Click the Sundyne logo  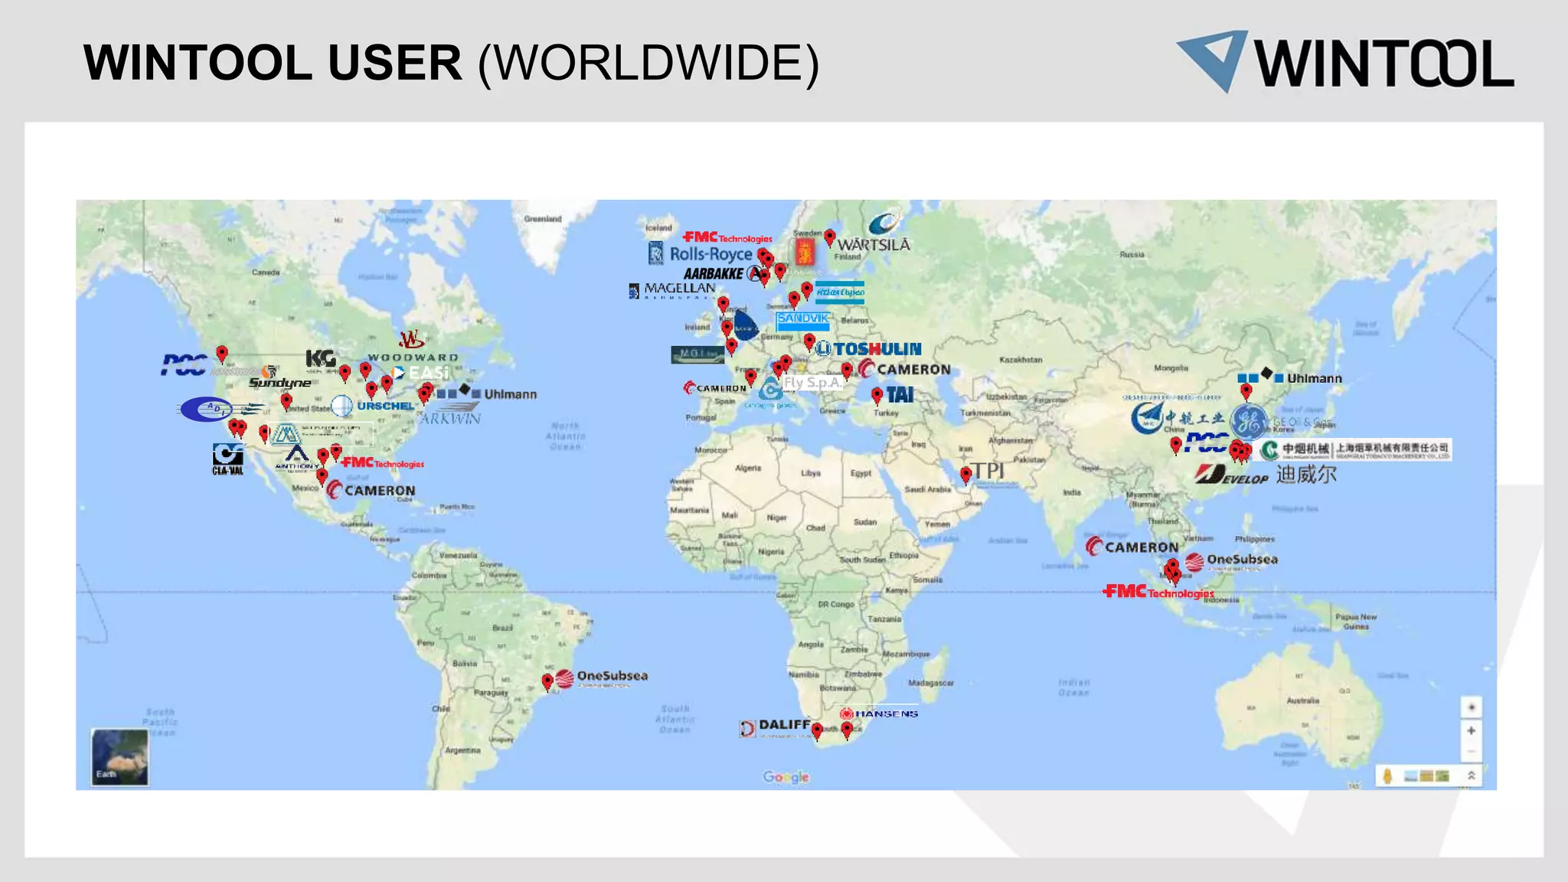[279, 378]
